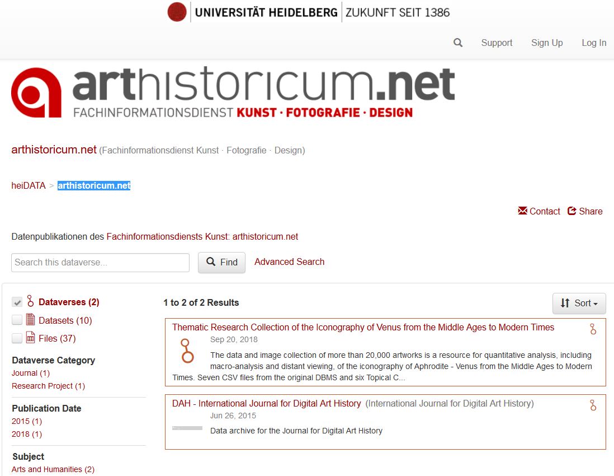Image resolution: width=614 pixels, height=476 pixels.
Task: Filter by publication date 2018 (1)
Action: click(x=27, y=434)
